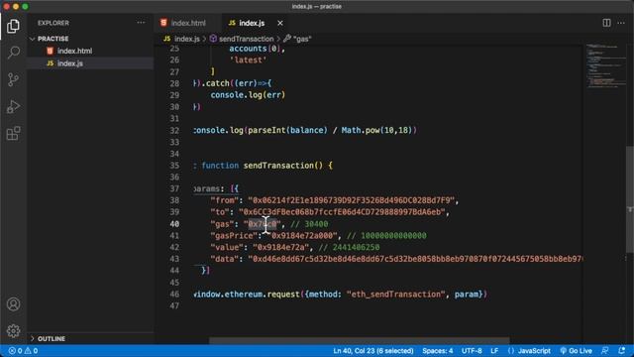The height and width of the screenshot is (357, 634).
Task: Open the Search view in activity bar
Action: point(13,53)
